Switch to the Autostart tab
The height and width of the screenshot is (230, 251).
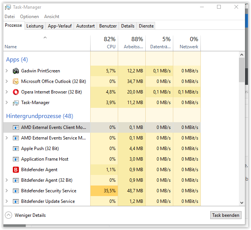click(85, 26)
